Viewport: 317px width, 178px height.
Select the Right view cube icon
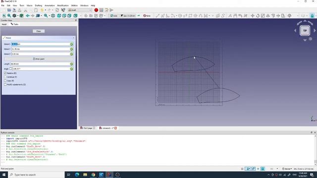pos(69,16)
